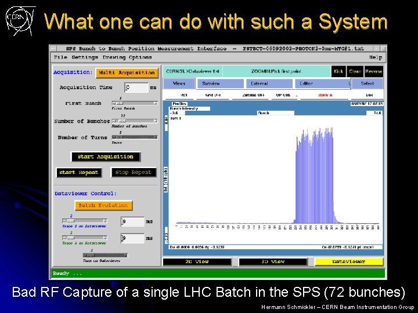Click the Stop Repeat button
The width and height of the screenshot is (418, 313).
(134, 173)
